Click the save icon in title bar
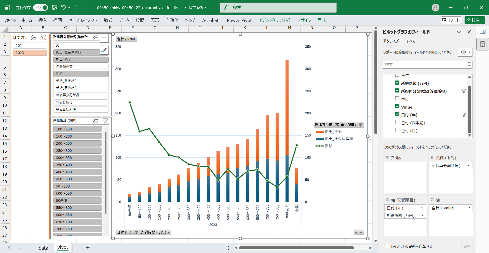This screenshot has height=253, width=489. (55, 8)
